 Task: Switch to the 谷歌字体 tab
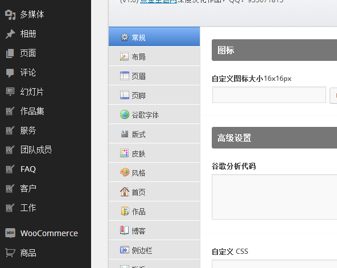point(154,114)
